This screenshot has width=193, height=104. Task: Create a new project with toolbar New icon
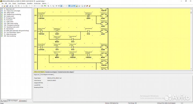(x=2, y=6)
